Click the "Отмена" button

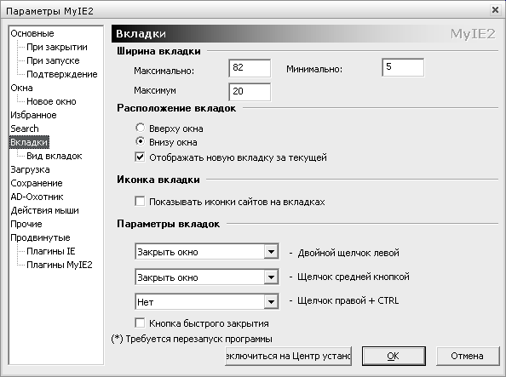(x=468, y=356)
